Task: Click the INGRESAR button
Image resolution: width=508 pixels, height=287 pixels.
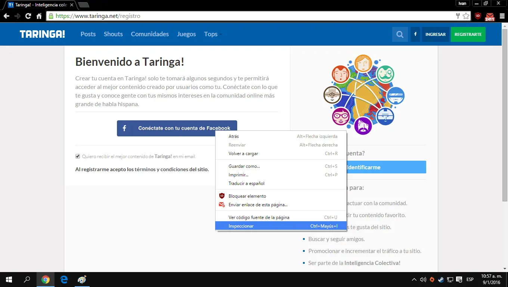Action: click(436, 34)
